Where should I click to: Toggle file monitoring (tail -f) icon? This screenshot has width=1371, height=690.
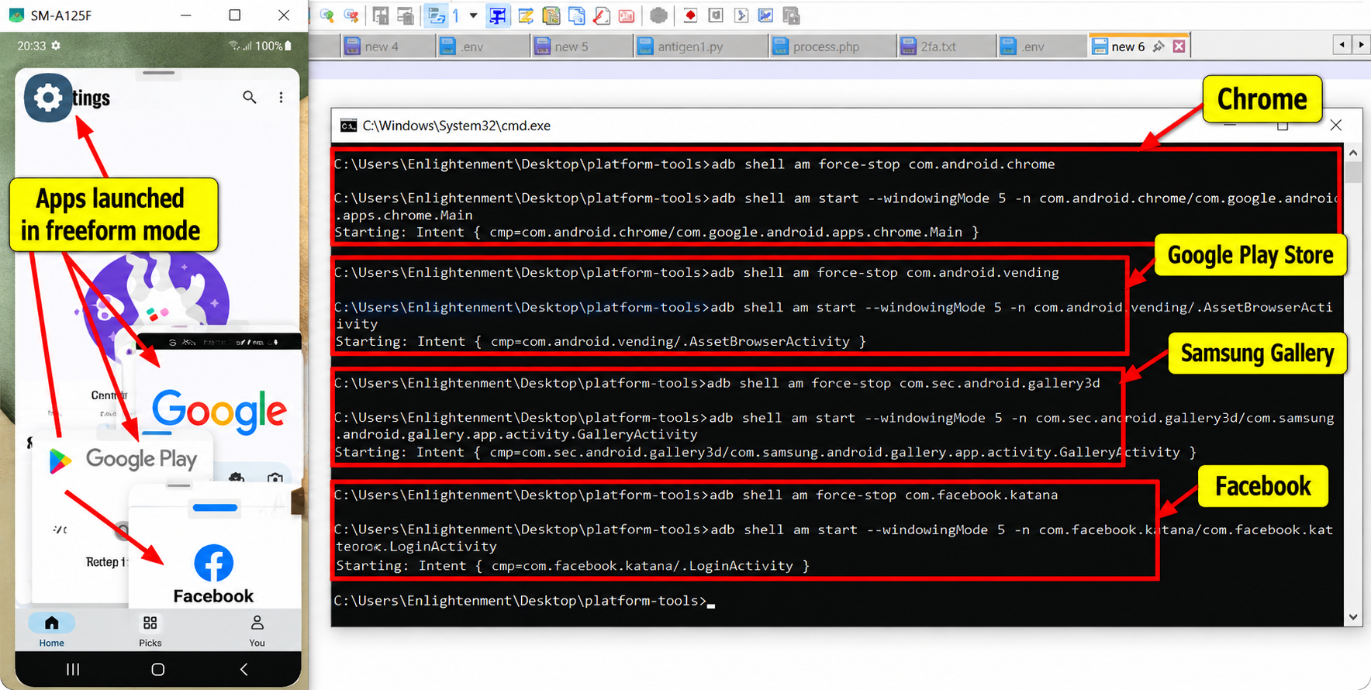pos(658,16)
